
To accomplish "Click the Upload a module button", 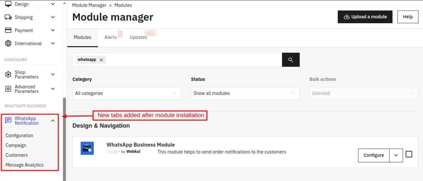I will (x=365, y=17).
